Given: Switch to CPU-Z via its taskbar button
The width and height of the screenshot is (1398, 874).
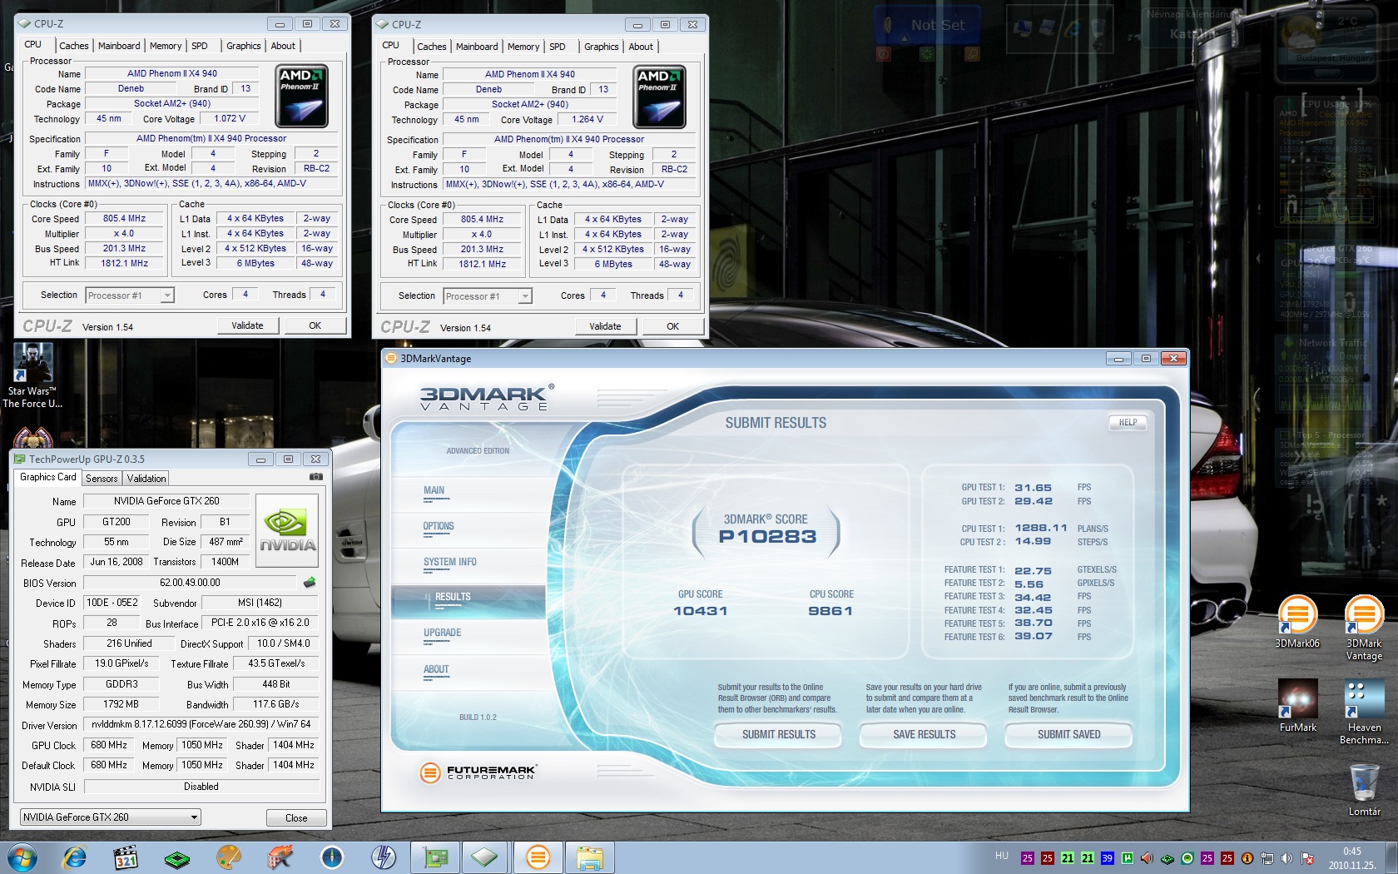Looking at the screenshot, I should [x=485, y=857].
